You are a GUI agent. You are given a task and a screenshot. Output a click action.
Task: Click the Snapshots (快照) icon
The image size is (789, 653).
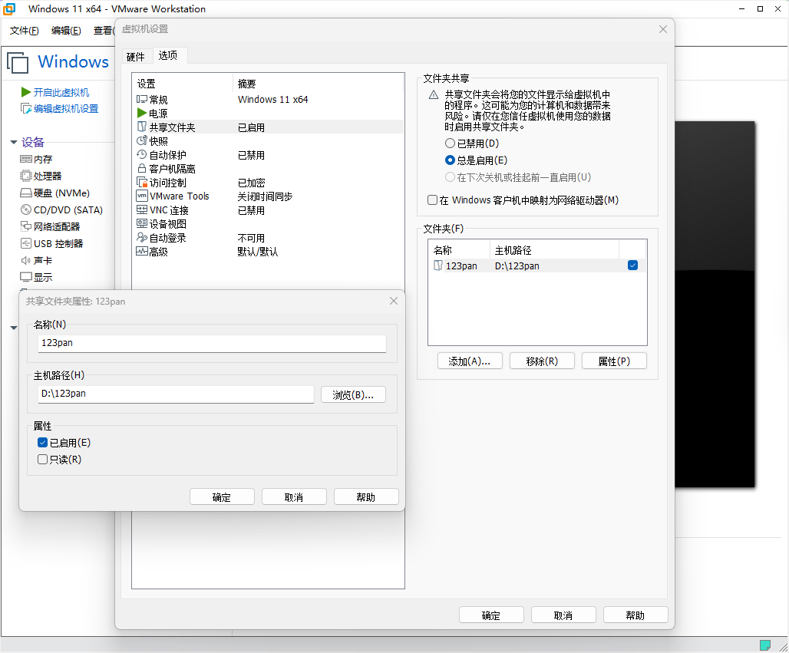[142, 141]
